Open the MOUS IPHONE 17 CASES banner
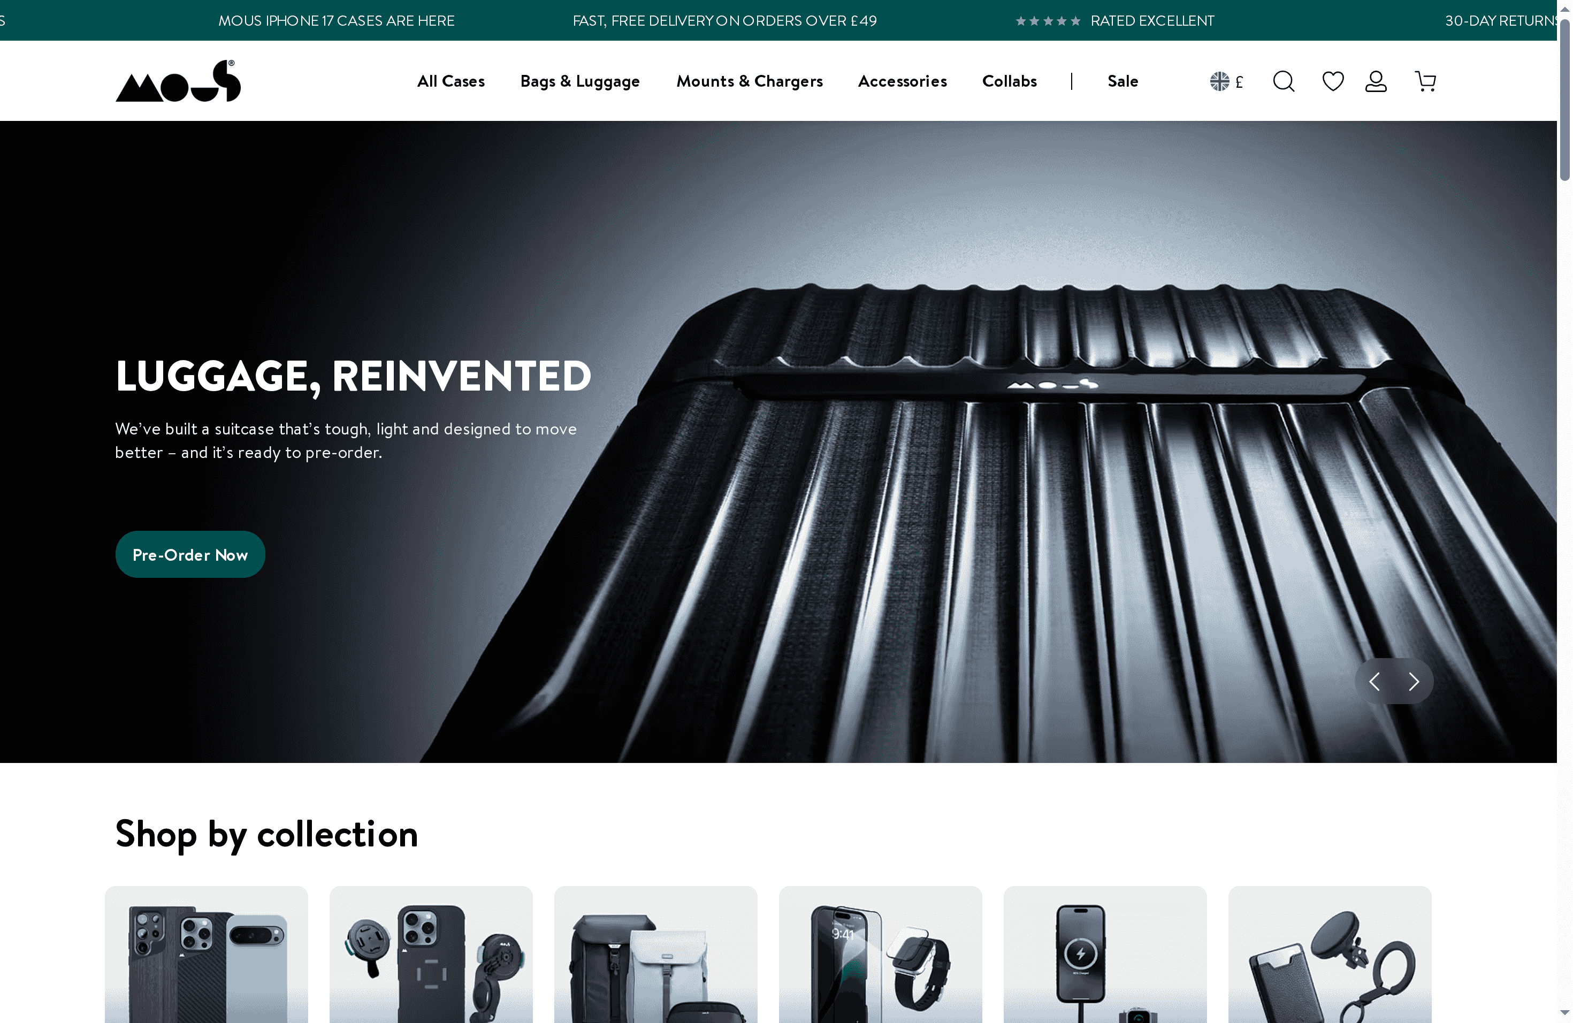 337,20
